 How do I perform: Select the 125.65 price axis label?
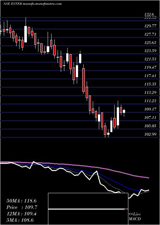[x=151, y=43]
